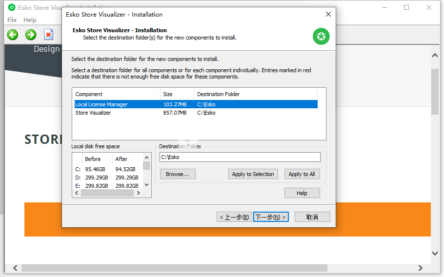Click the main window's vertical scroll up arrow
Image resolution: width=444 pixels, height=277 pixels.
tap(435, 56)
